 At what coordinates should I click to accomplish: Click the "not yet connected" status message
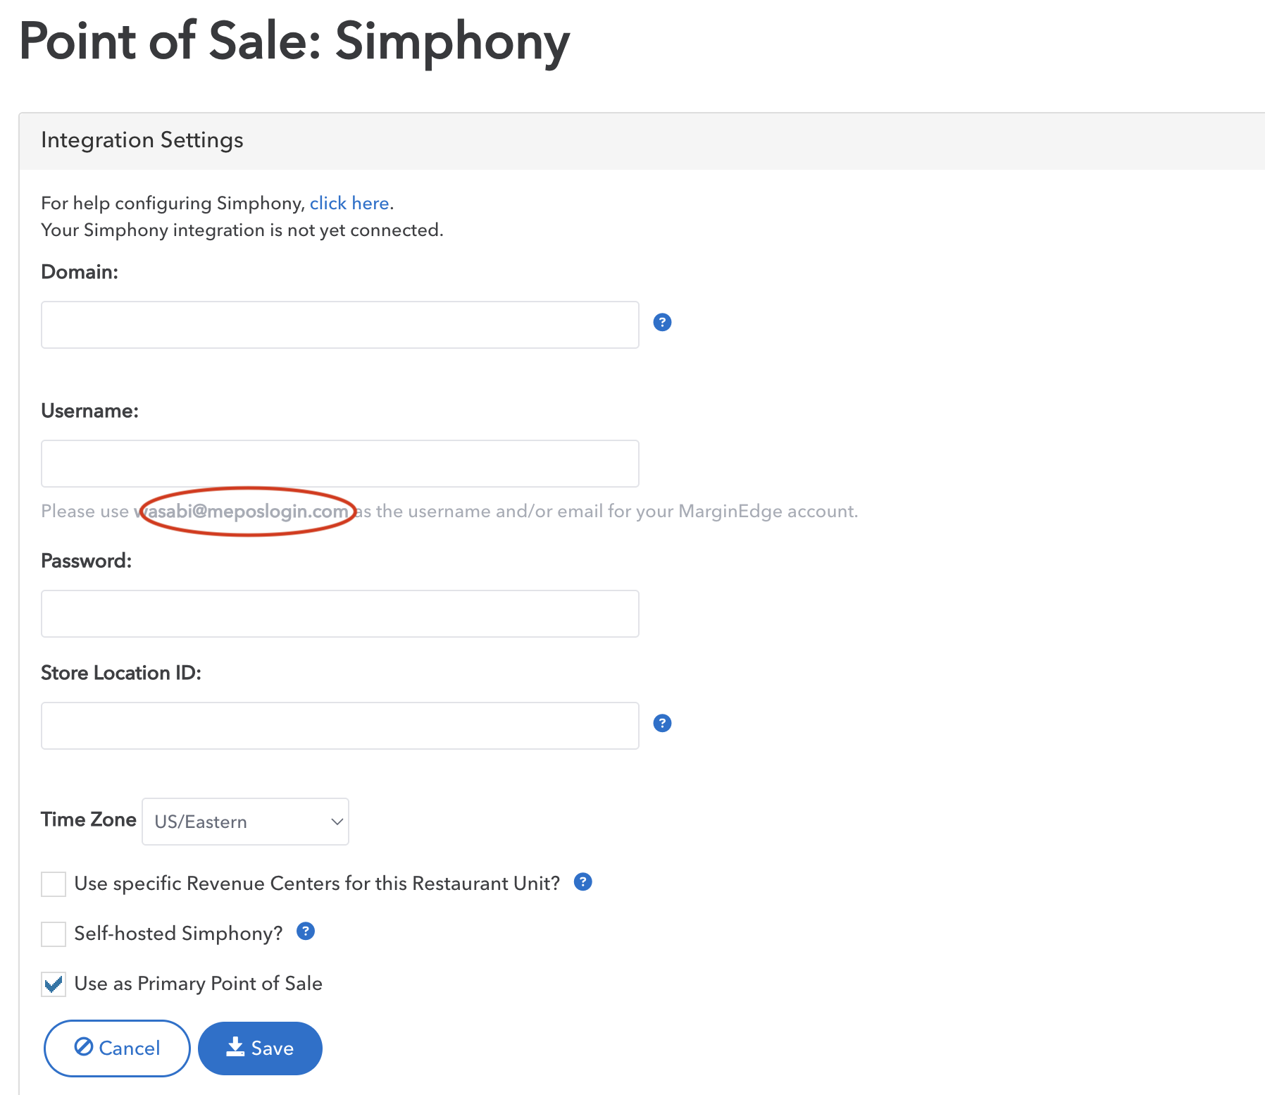pyautogui.click(x=242, y=230)
